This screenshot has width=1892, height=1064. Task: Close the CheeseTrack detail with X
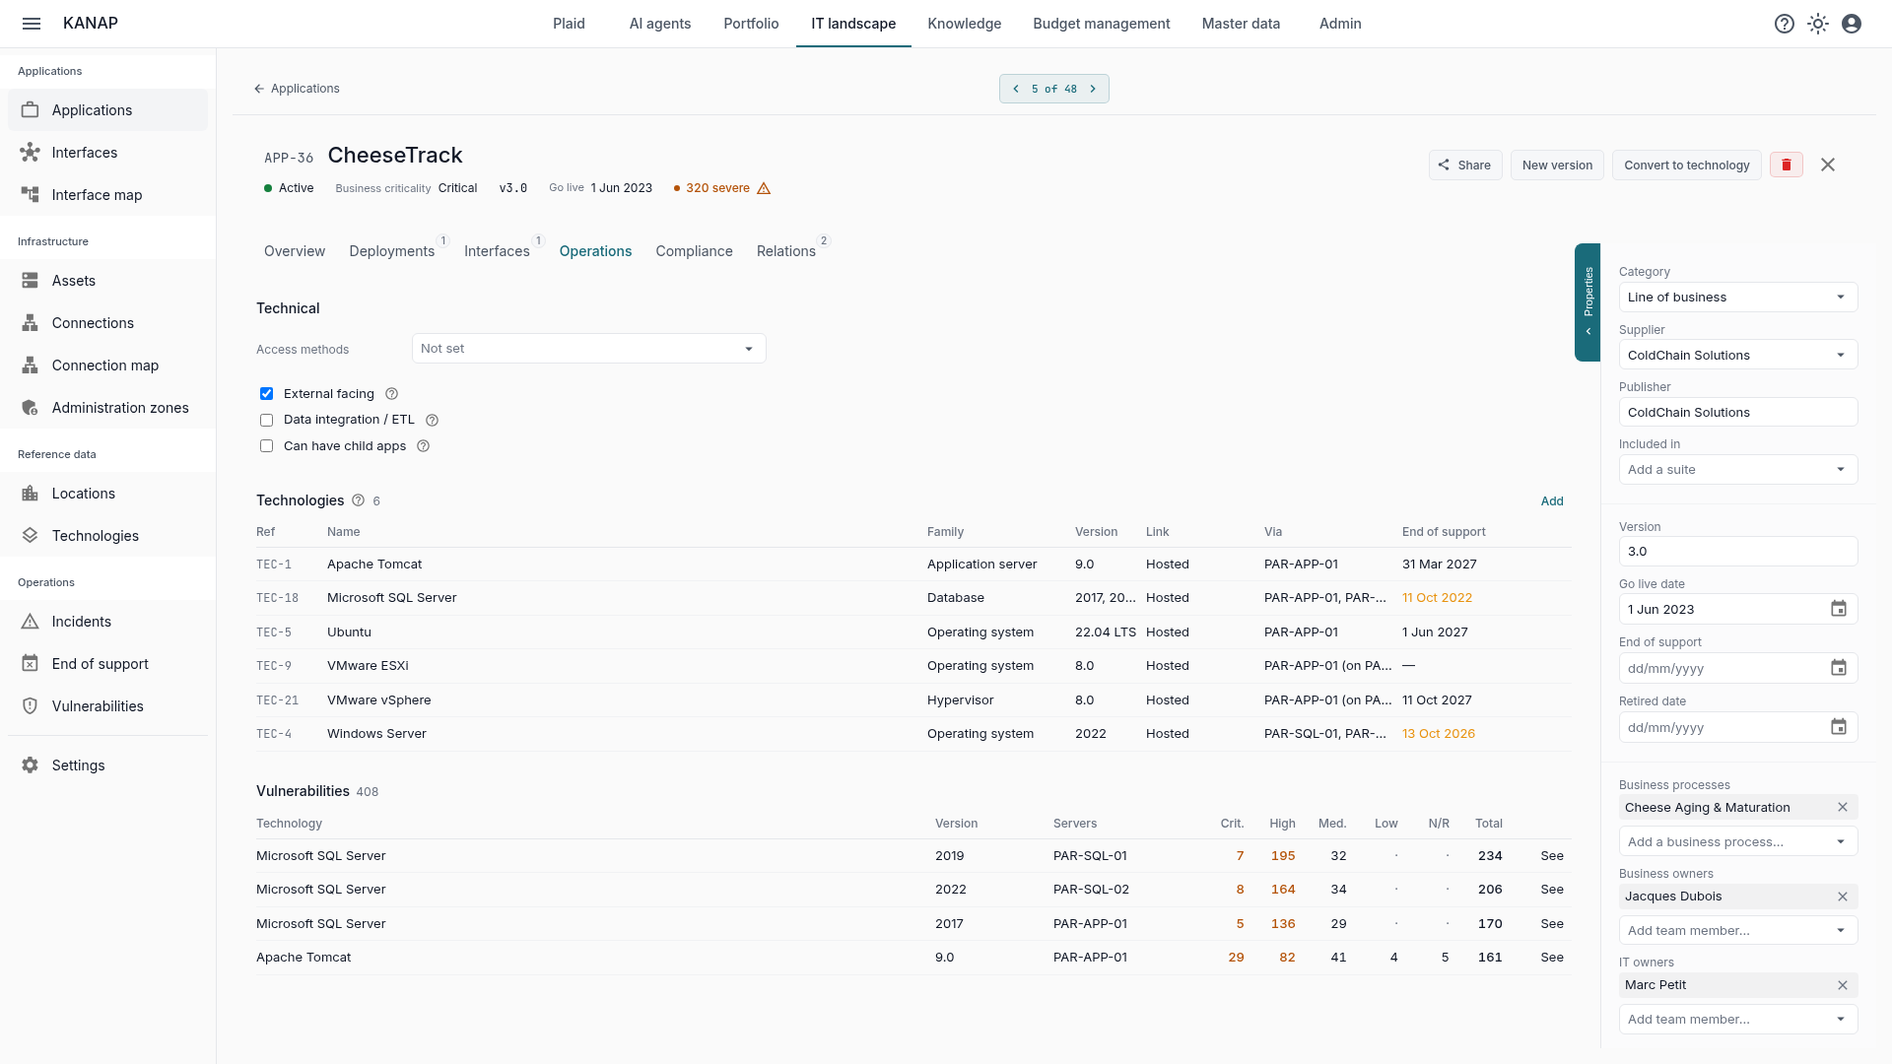point(1828,165)
